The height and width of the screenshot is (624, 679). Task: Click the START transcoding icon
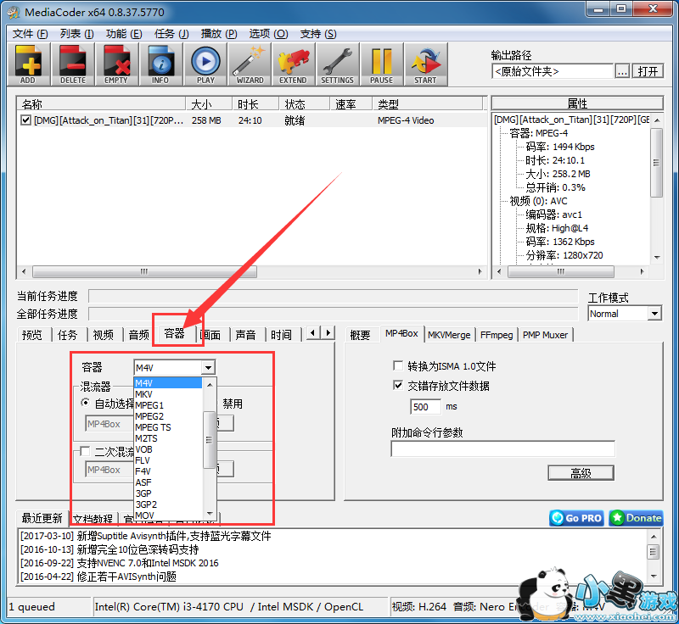point(425,64)
